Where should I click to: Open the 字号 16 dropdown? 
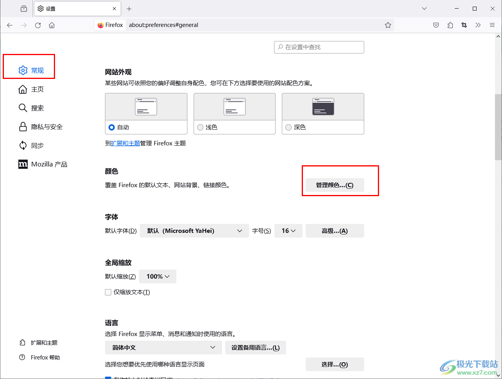(288, 231)
